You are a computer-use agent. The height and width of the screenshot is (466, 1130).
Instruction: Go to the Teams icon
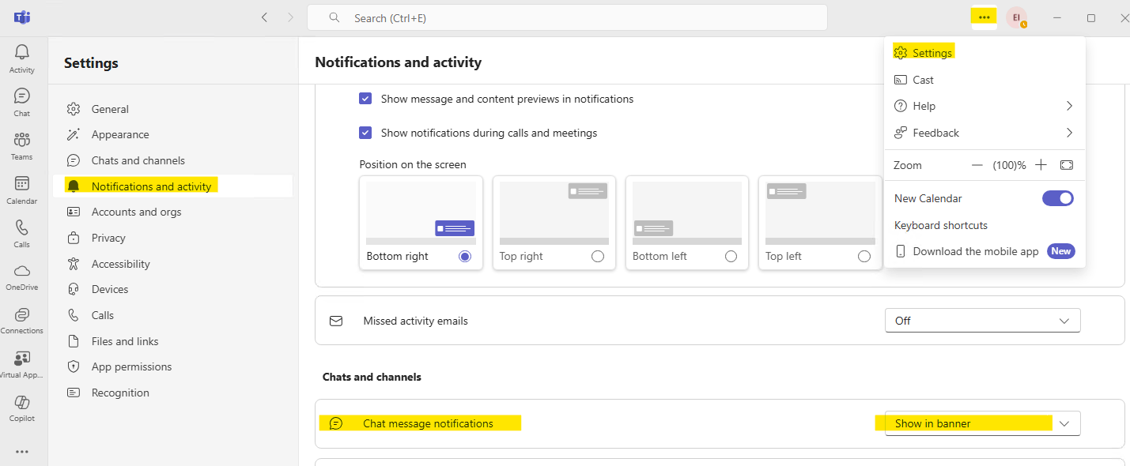22,141
